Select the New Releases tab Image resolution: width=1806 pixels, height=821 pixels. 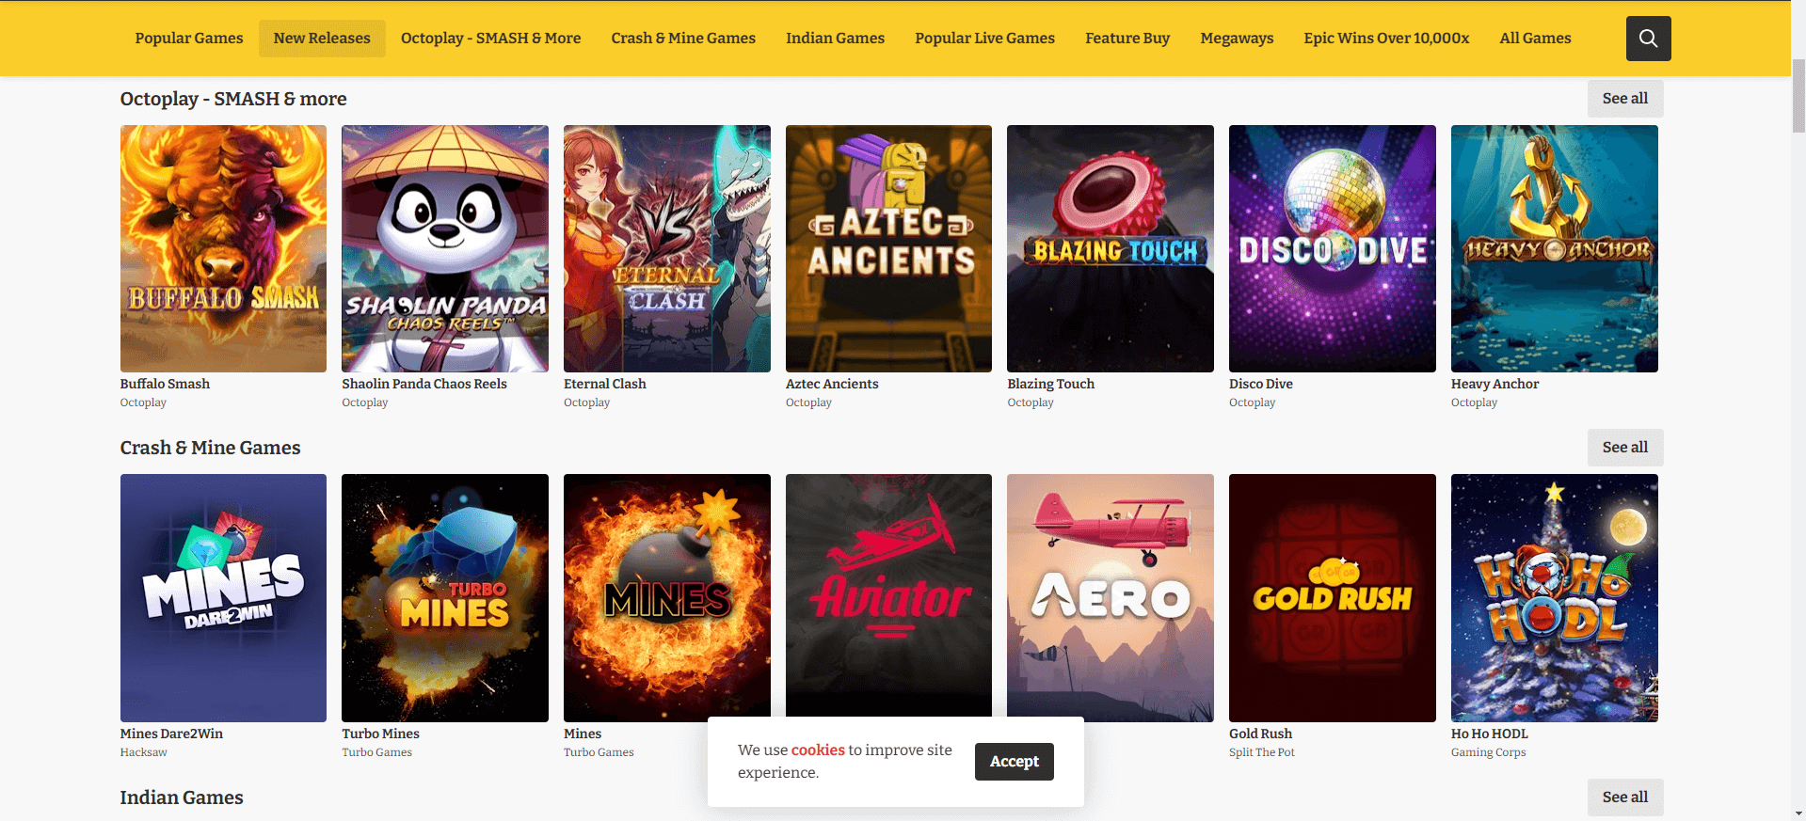click(x=322, y=39)
